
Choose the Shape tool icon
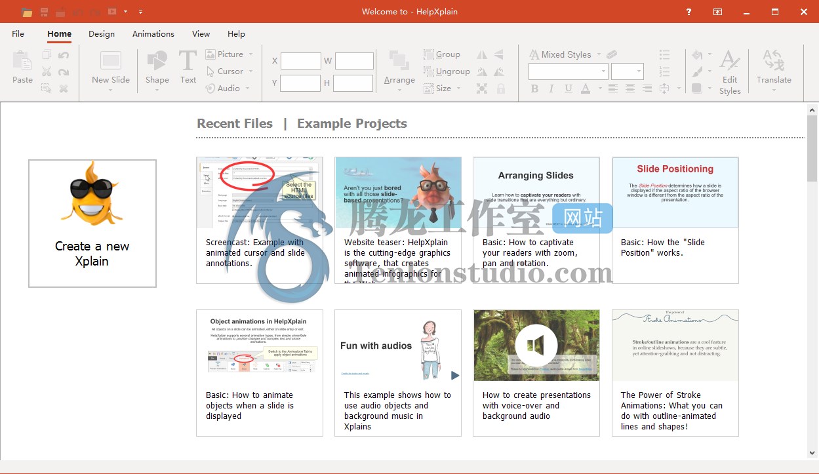[x=157, y=60]
